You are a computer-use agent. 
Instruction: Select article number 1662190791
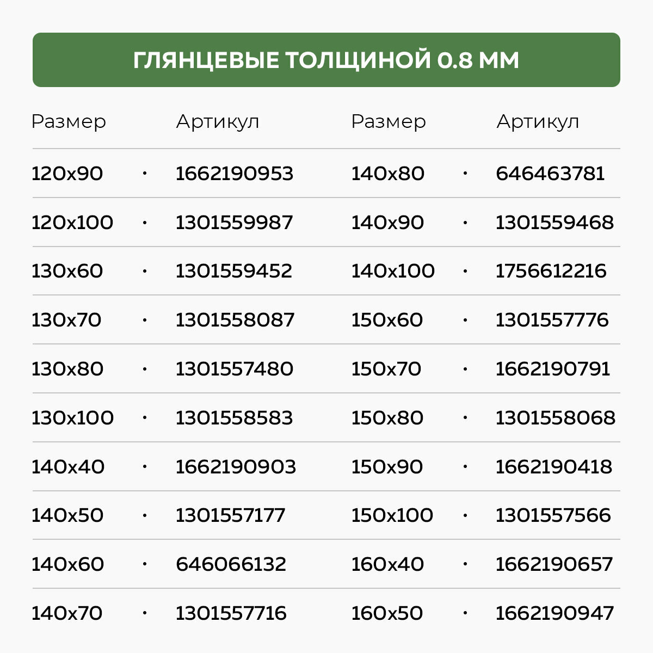(x=553, y=369)
